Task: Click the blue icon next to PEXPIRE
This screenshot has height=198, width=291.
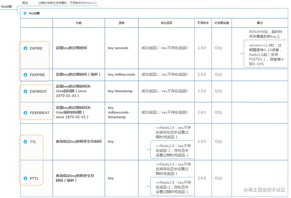Action: pyautogui.click(x=25, y=75)
